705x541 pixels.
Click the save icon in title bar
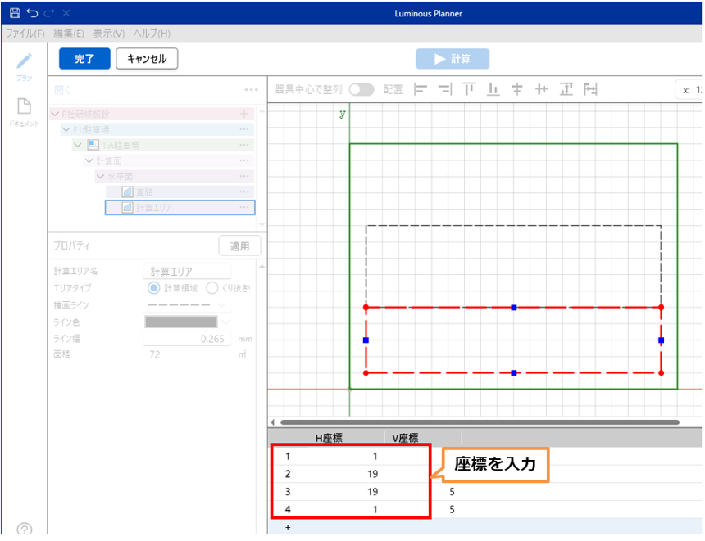15,13
